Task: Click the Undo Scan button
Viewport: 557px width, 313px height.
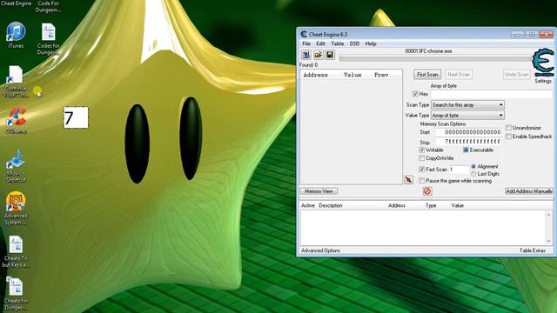Action: pos(516,75)
